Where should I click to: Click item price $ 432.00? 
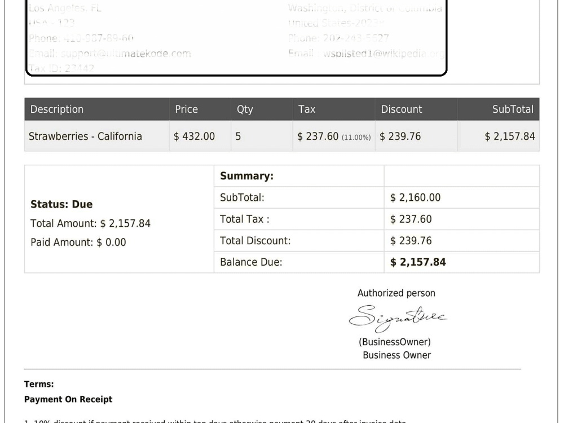pyautogui.click(x=194, y=136)
